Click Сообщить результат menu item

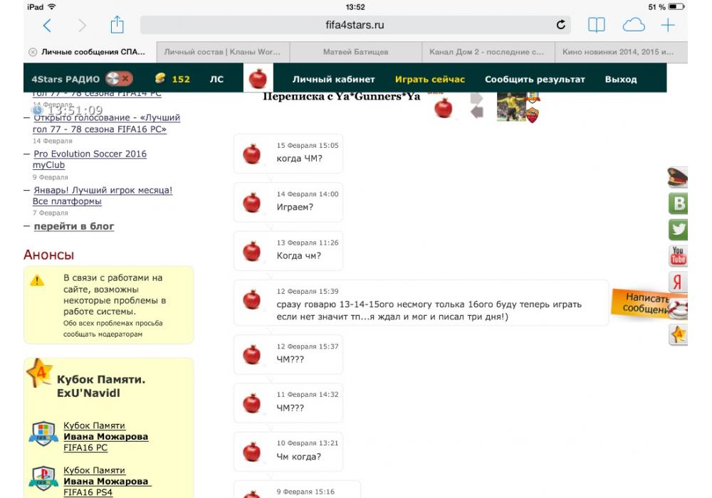pos(535,79)
